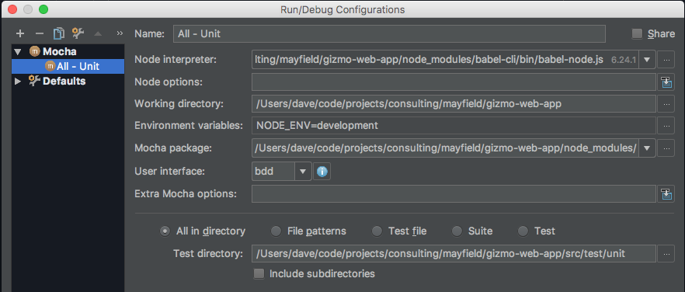This screenshot has width=685, height=292.
Task: Click the 6.24.1 version text
Action: 624,60
